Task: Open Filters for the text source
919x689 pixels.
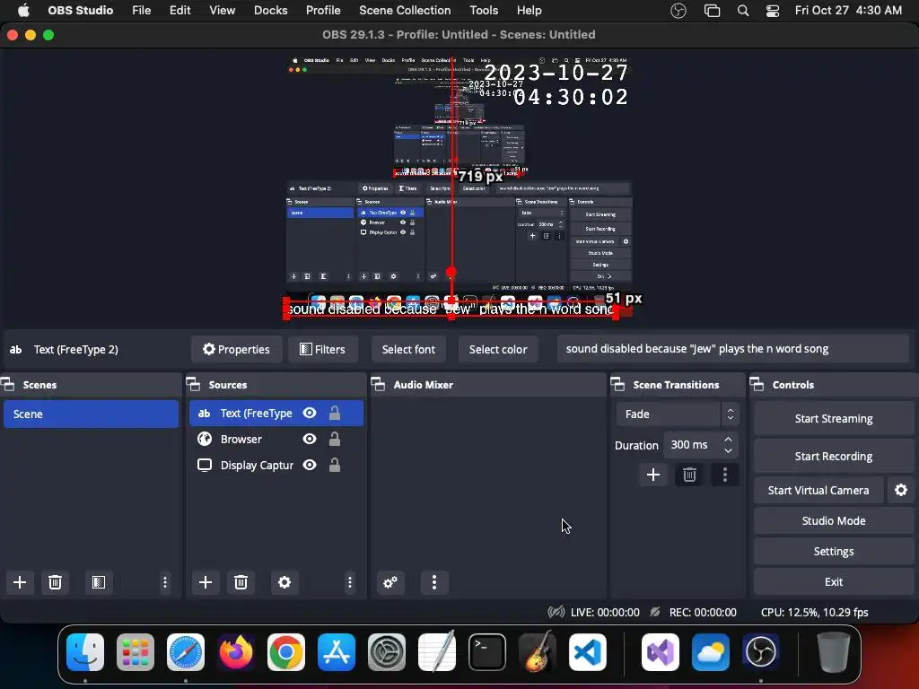Action: (322, 349)
